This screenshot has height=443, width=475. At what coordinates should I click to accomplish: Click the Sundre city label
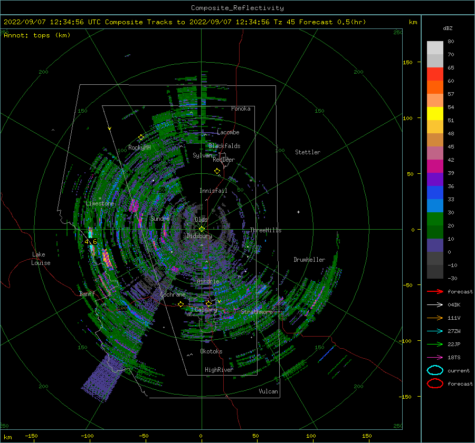160,218
